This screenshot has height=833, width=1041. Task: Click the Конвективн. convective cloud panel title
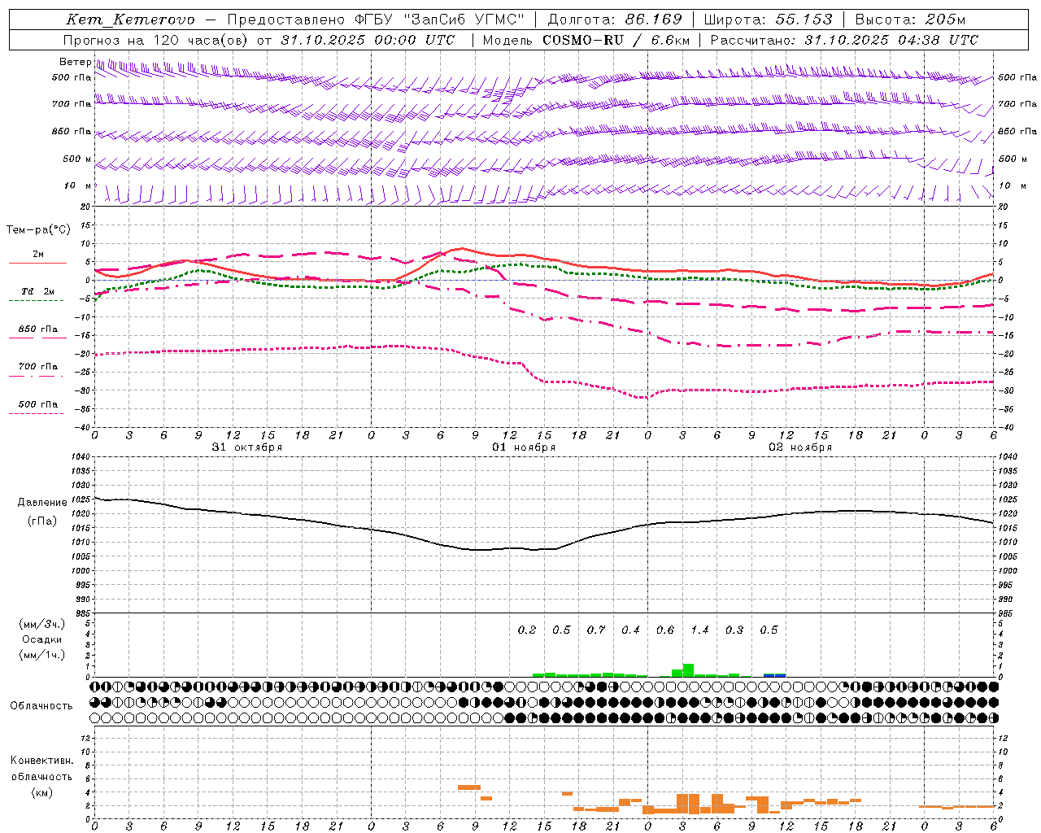click(x=42, y=761)
